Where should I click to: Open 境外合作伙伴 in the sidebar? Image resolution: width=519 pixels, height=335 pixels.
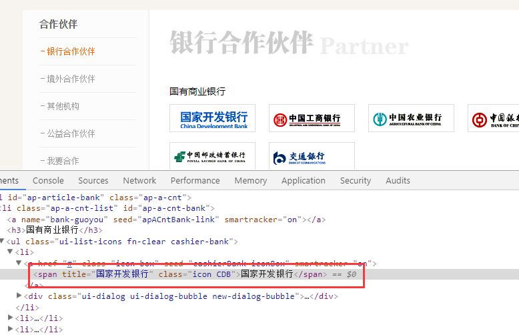click(71, 79)
